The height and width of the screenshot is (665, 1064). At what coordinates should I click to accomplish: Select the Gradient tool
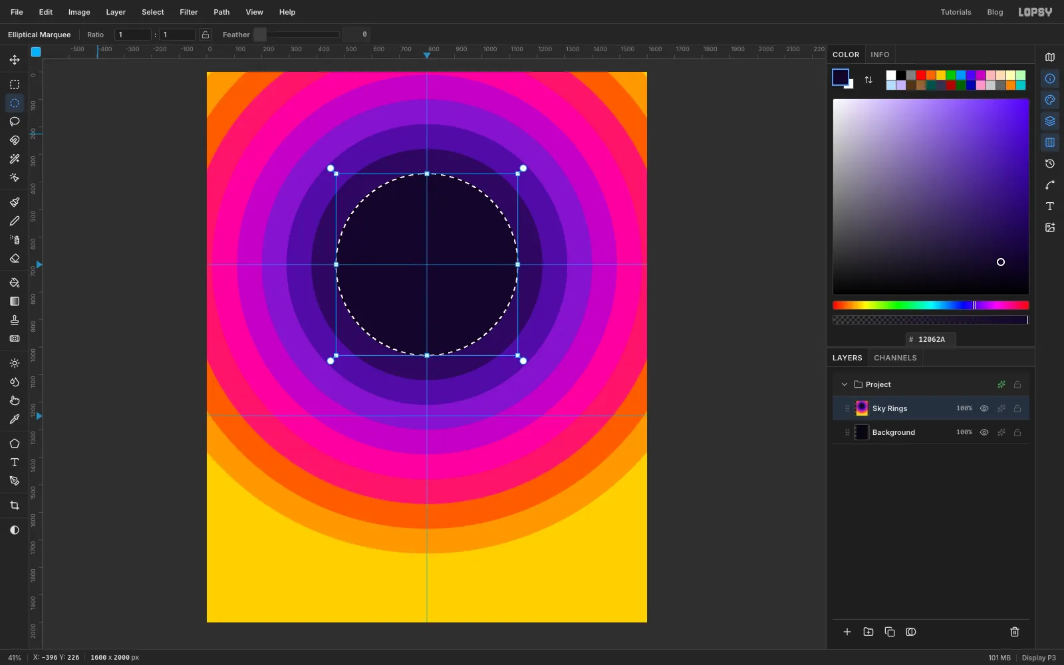coord(15,301)
